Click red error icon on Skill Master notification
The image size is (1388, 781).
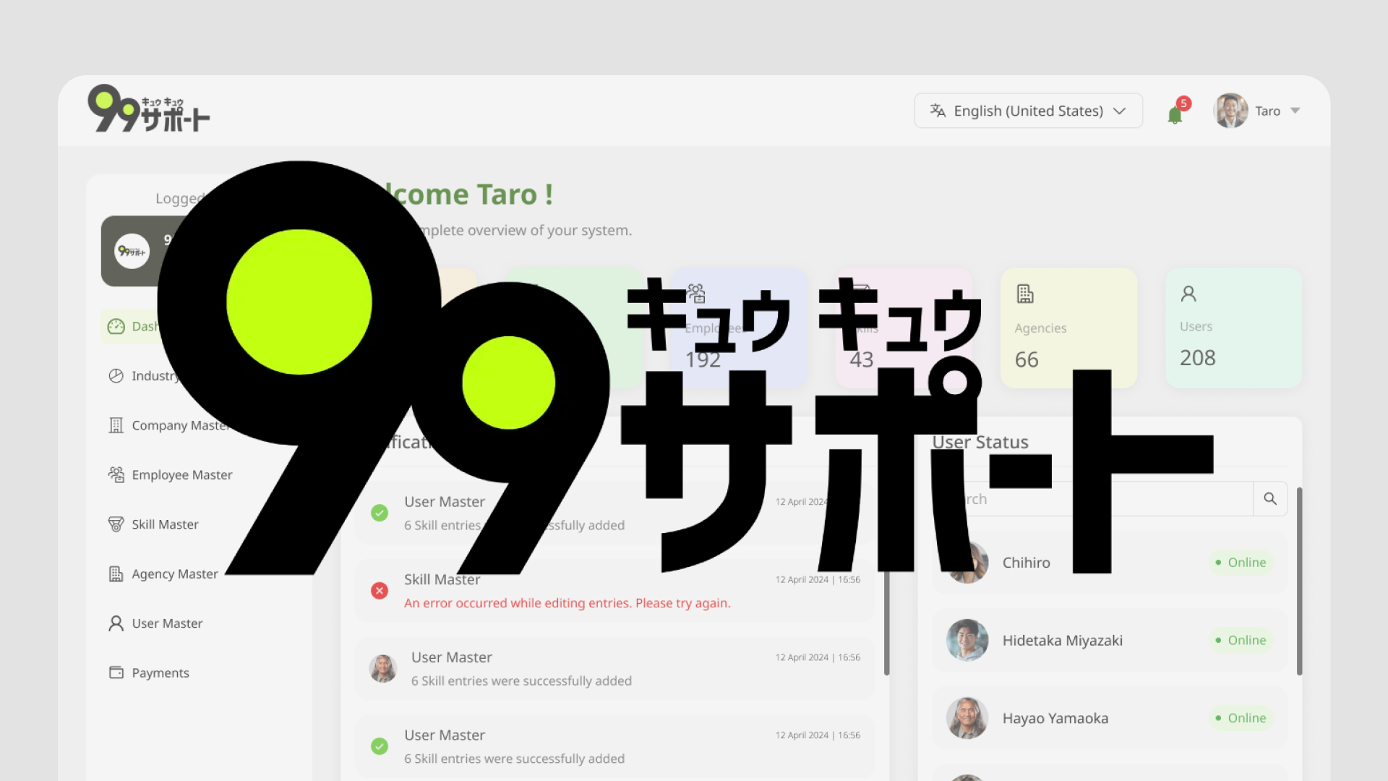[x=380, y=591]
